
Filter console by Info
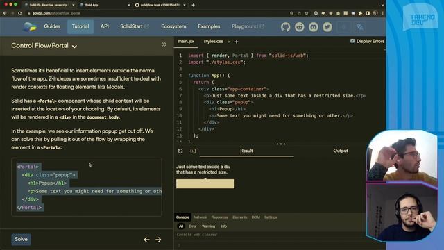(x=223, y=226)
